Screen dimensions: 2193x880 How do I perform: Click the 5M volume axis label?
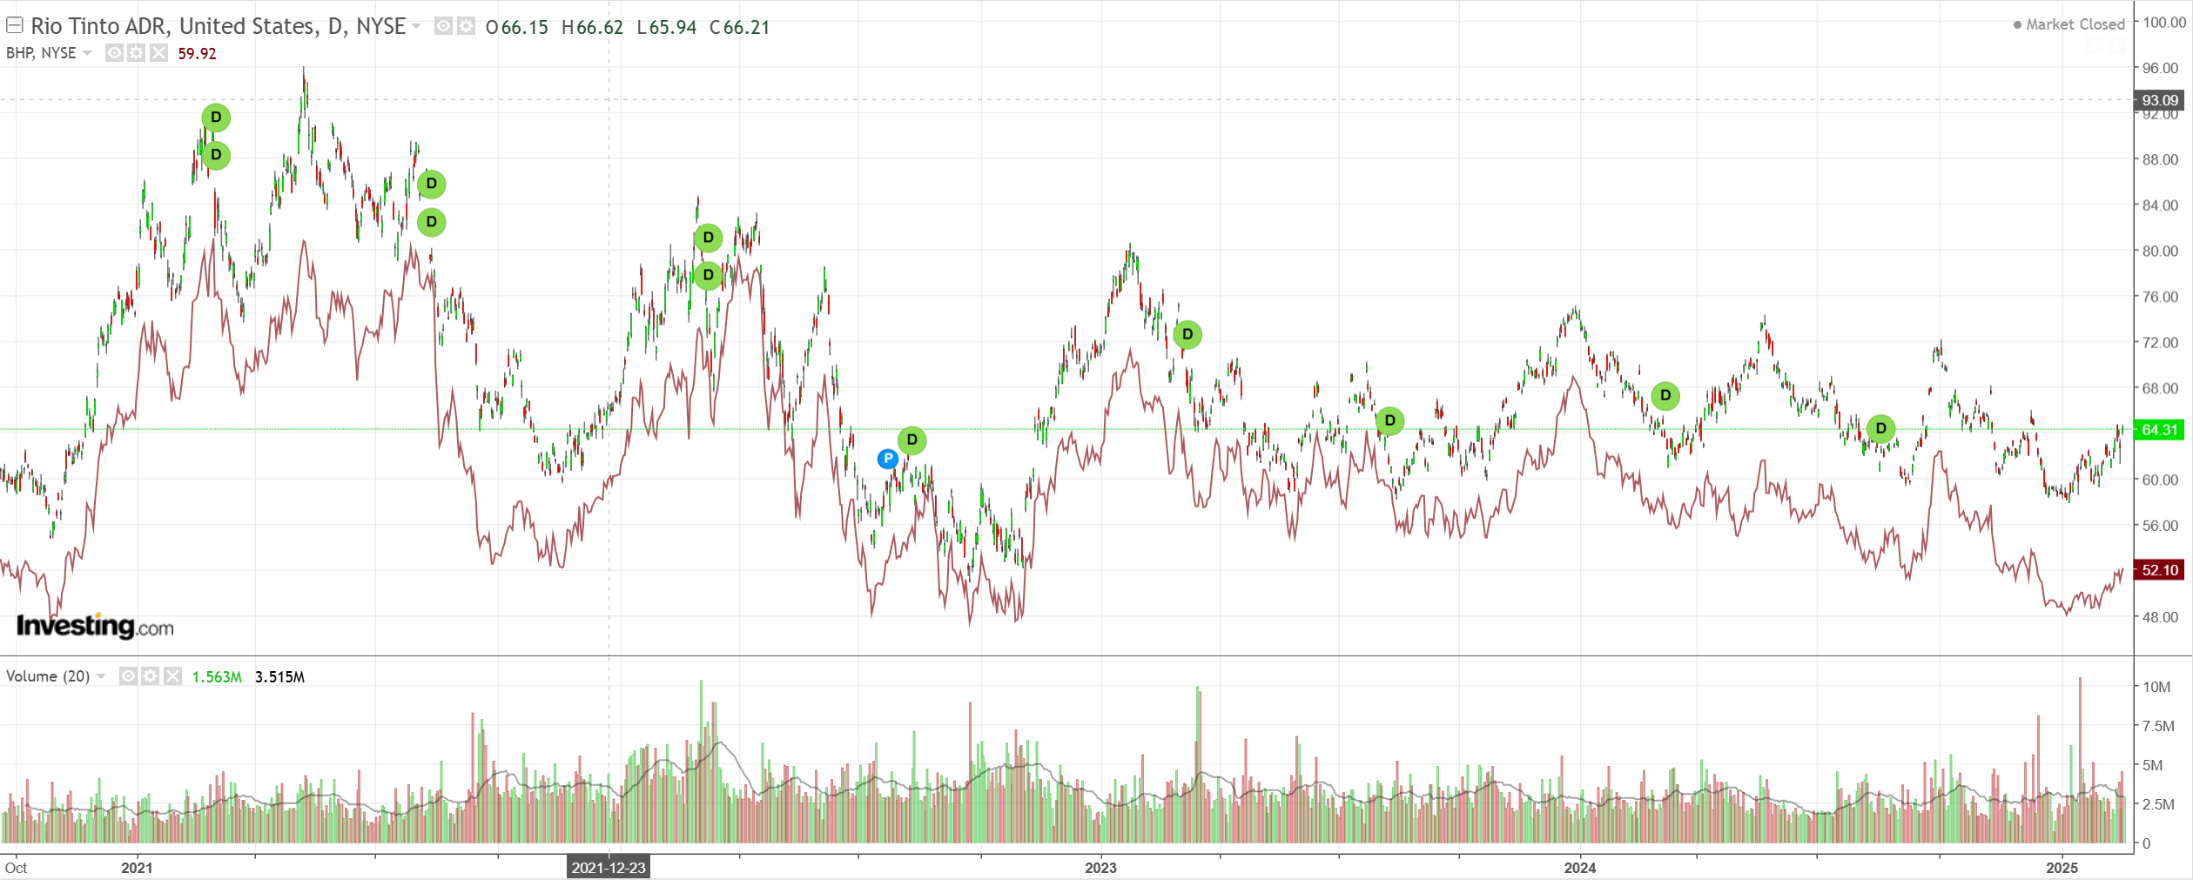coord(2153,765)
